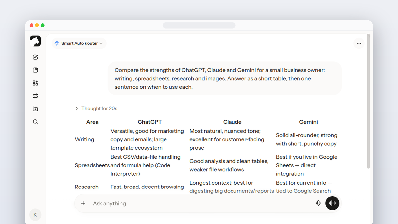The width and height of the screenshot is (398, 224).
Task: Click the cell 'Longest context; best for'
Action: click(232, 187)
